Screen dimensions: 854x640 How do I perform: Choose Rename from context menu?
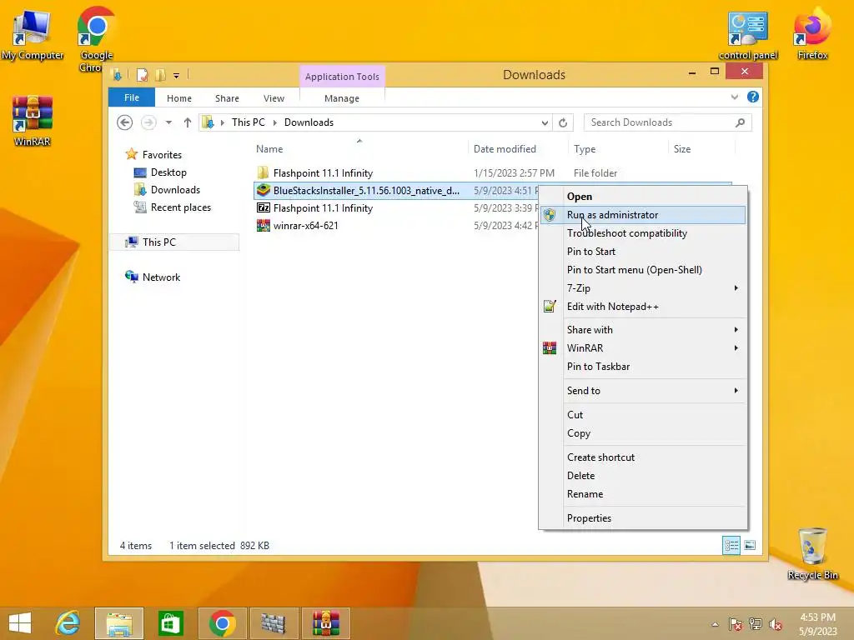pos(643,494)
